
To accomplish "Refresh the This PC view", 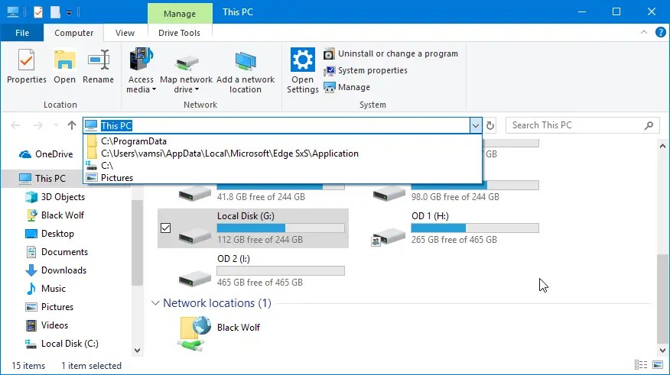I will coord(491,125).
